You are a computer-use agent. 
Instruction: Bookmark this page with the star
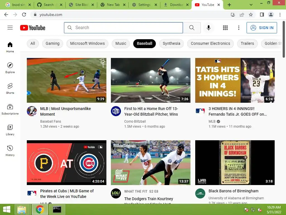tap(251, 15)
